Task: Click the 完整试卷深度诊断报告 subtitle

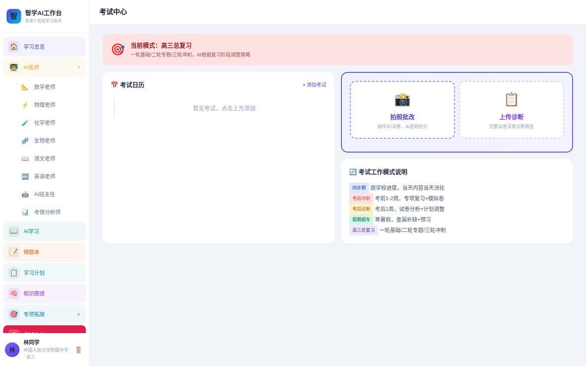Action: click(511, 126)
